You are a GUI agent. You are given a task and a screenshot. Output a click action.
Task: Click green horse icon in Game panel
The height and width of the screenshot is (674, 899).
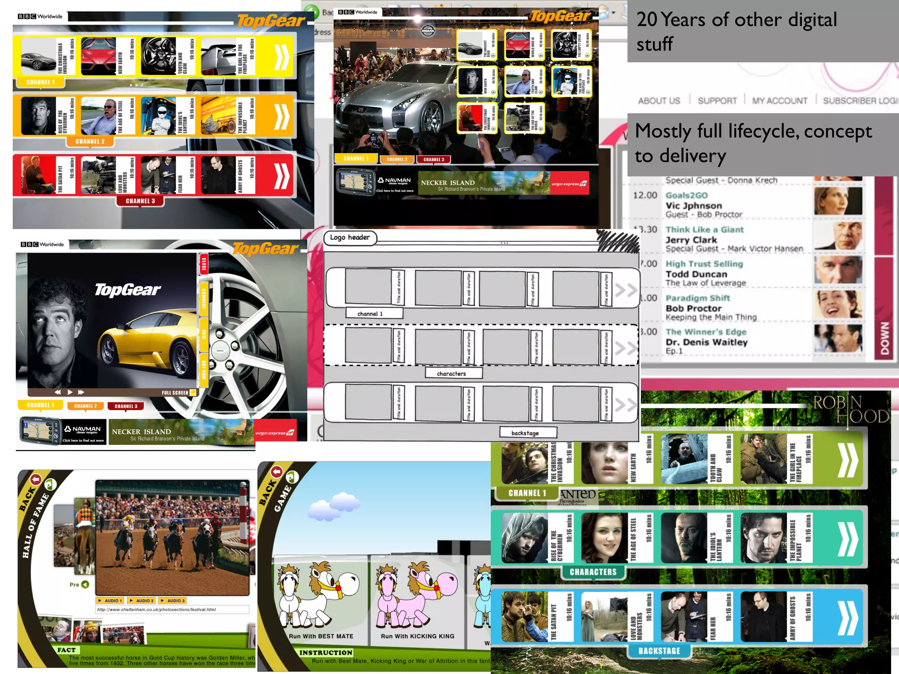pos(292,477)
